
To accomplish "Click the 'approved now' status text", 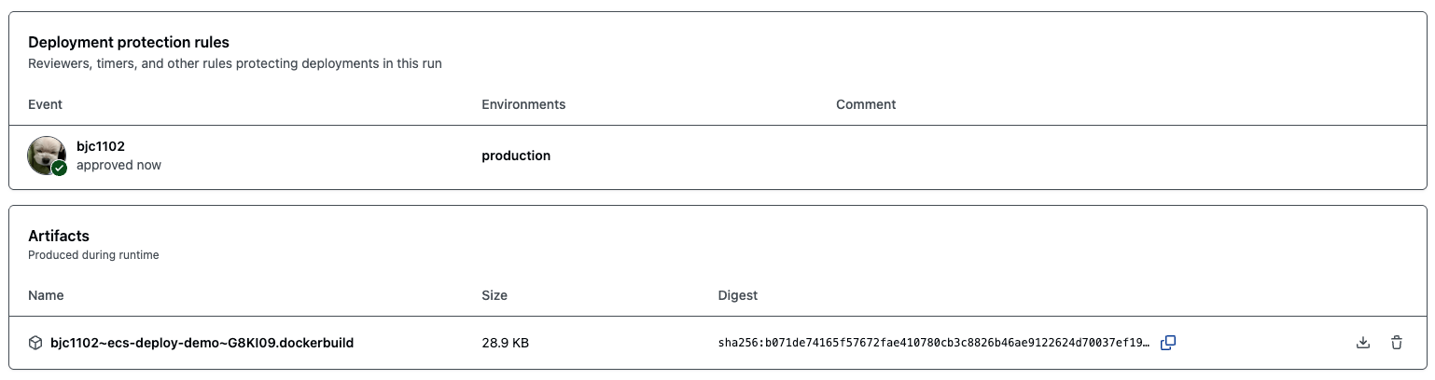I will click(x=118, y=165).
